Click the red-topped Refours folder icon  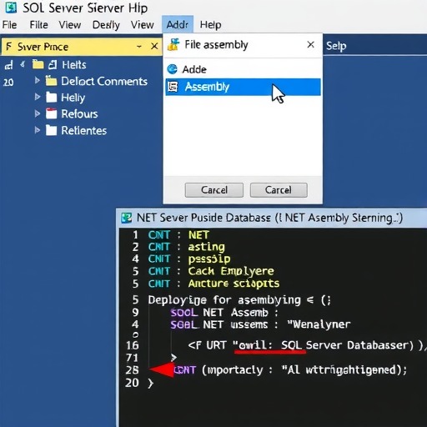point(51,113)
